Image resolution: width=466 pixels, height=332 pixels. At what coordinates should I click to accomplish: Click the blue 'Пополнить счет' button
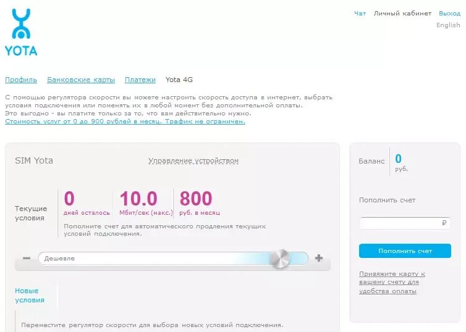pos(405,251)
